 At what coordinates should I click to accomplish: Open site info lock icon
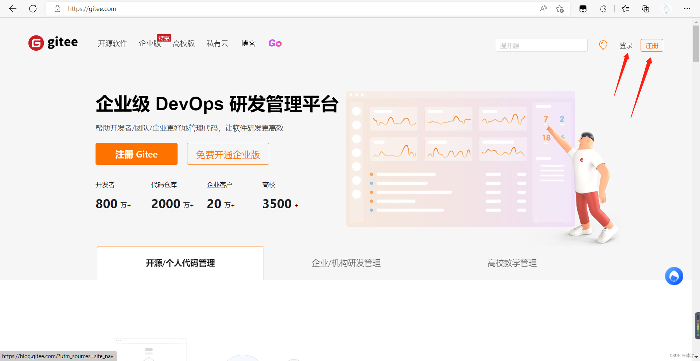pyautogui.click(x=57, y=9)
